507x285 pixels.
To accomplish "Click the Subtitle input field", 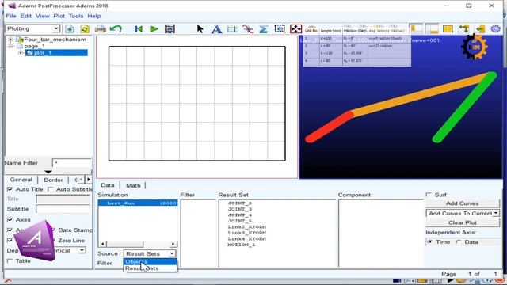I will point(63,209).
